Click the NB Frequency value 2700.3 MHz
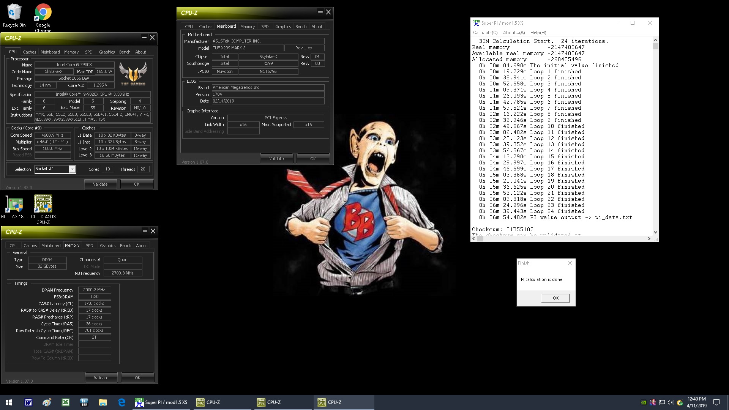The height and width of the screenshot is (410, 729). tap(123, 273)
